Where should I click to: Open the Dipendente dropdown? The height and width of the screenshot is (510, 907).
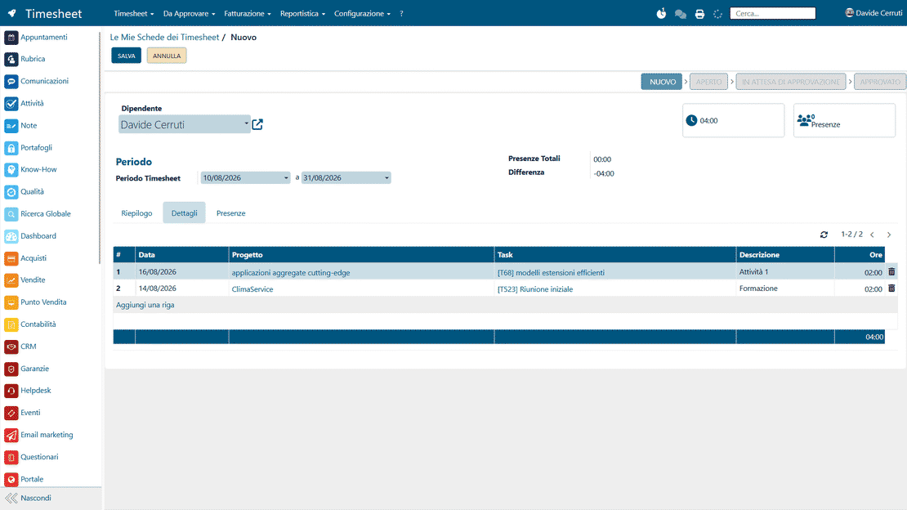[x=185, y=124]
